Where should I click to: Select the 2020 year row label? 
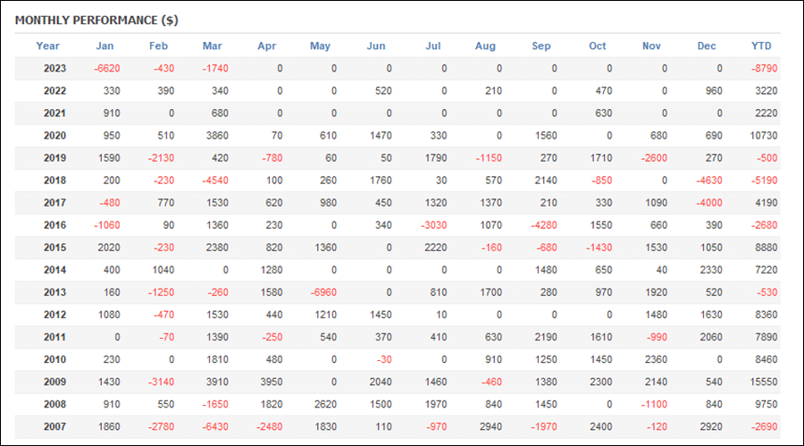pyautogui.click(x=54, y=136)
